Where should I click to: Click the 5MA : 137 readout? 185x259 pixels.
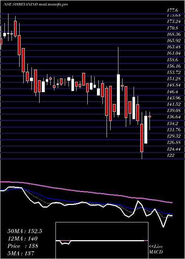pyautogui.click(x=21, y=253)
